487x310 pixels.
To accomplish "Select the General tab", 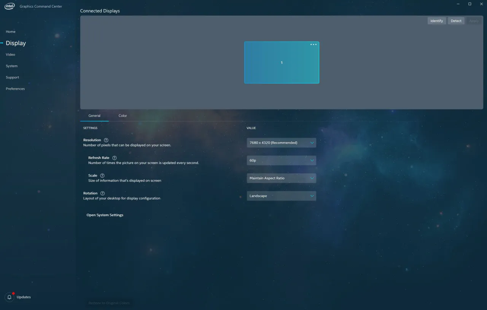I will click(x=94, y=116).
